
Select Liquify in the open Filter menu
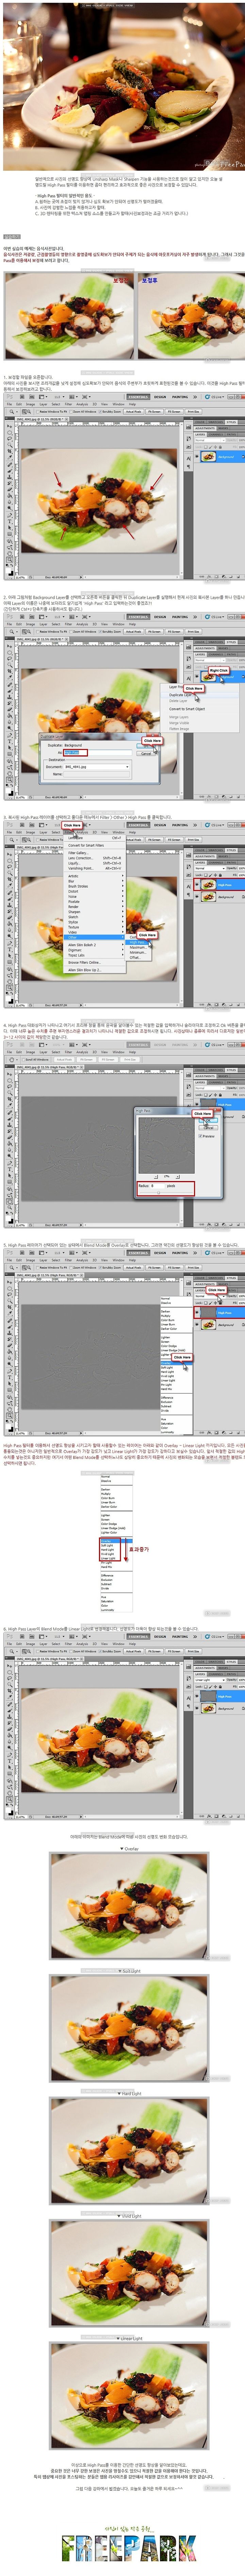coord(95,863)
